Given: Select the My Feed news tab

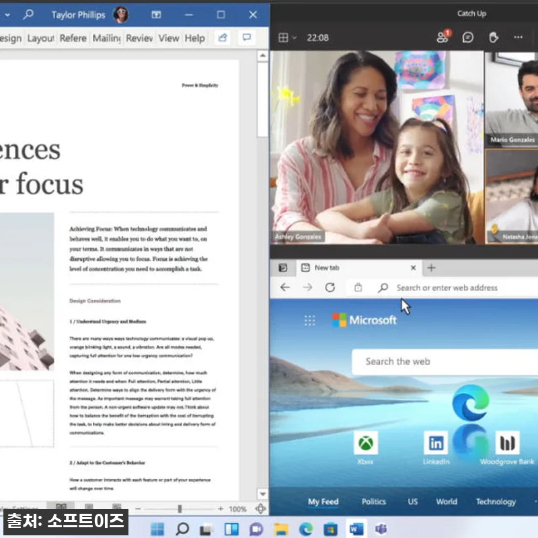Looking at the screenshot, I should (323, 502).
